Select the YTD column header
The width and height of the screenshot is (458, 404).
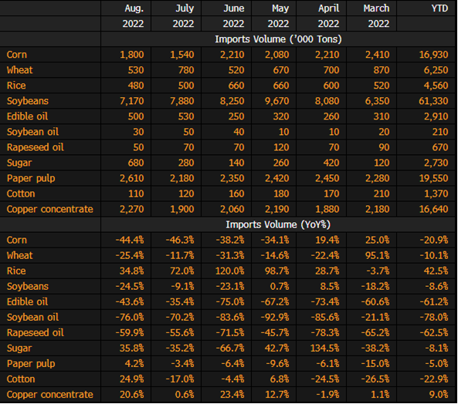tap(439, 8)
